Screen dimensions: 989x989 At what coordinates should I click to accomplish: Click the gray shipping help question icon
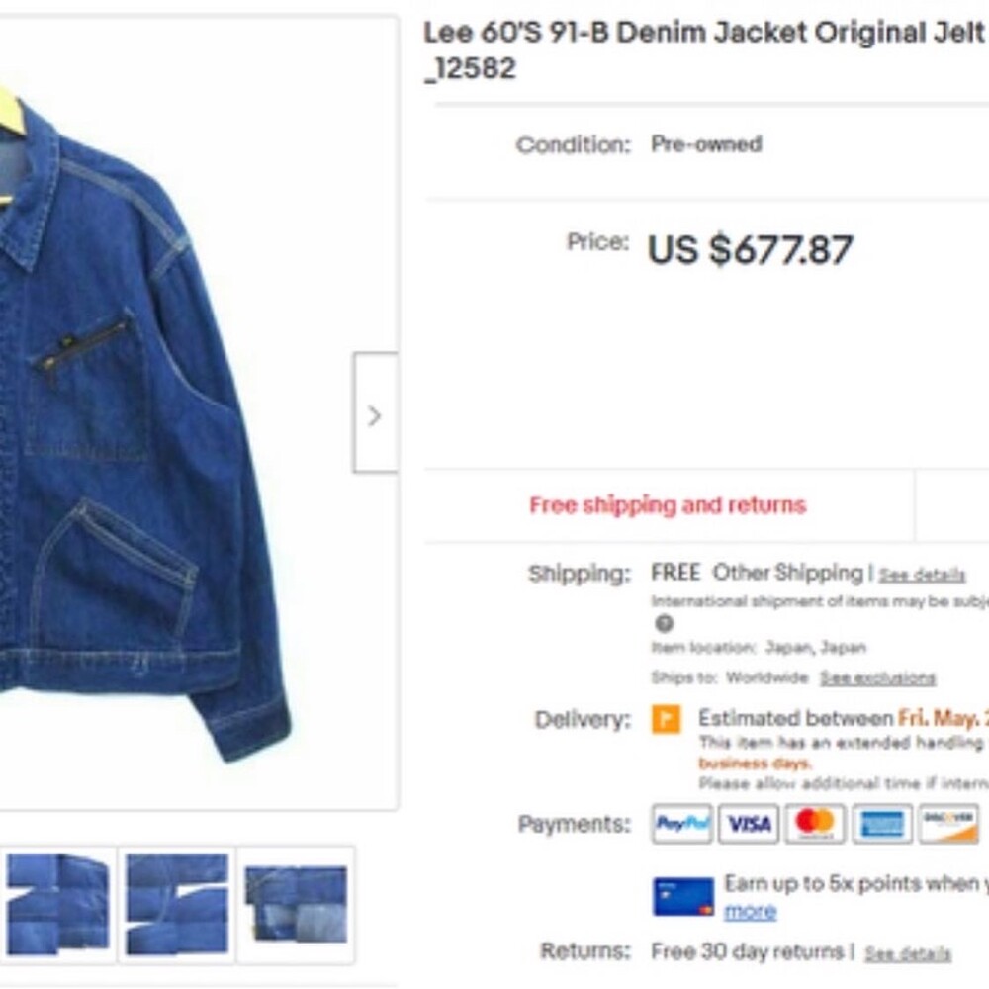click(x=664, y=624)
